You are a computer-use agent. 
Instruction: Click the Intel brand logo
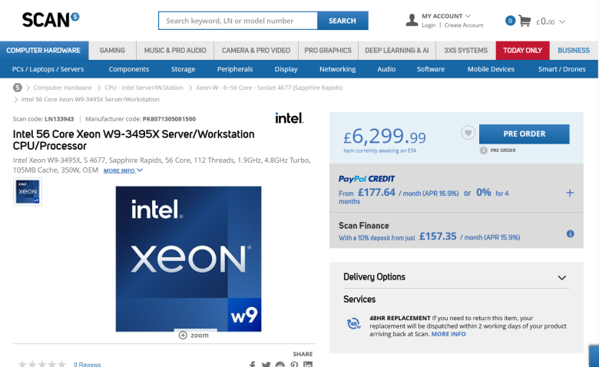290,118
